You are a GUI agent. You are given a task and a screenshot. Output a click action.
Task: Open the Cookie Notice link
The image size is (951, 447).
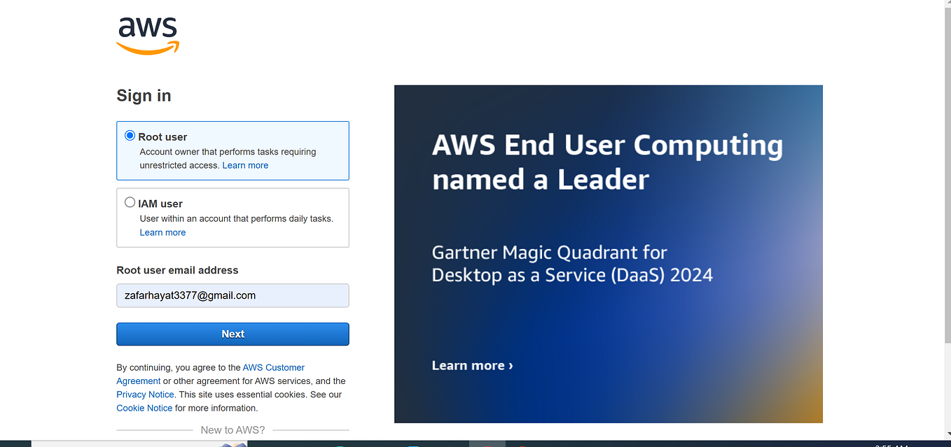pyautogui.click(x=144, y=408)
